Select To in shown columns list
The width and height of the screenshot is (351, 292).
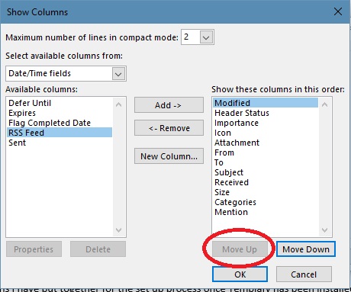coord(266,162)
